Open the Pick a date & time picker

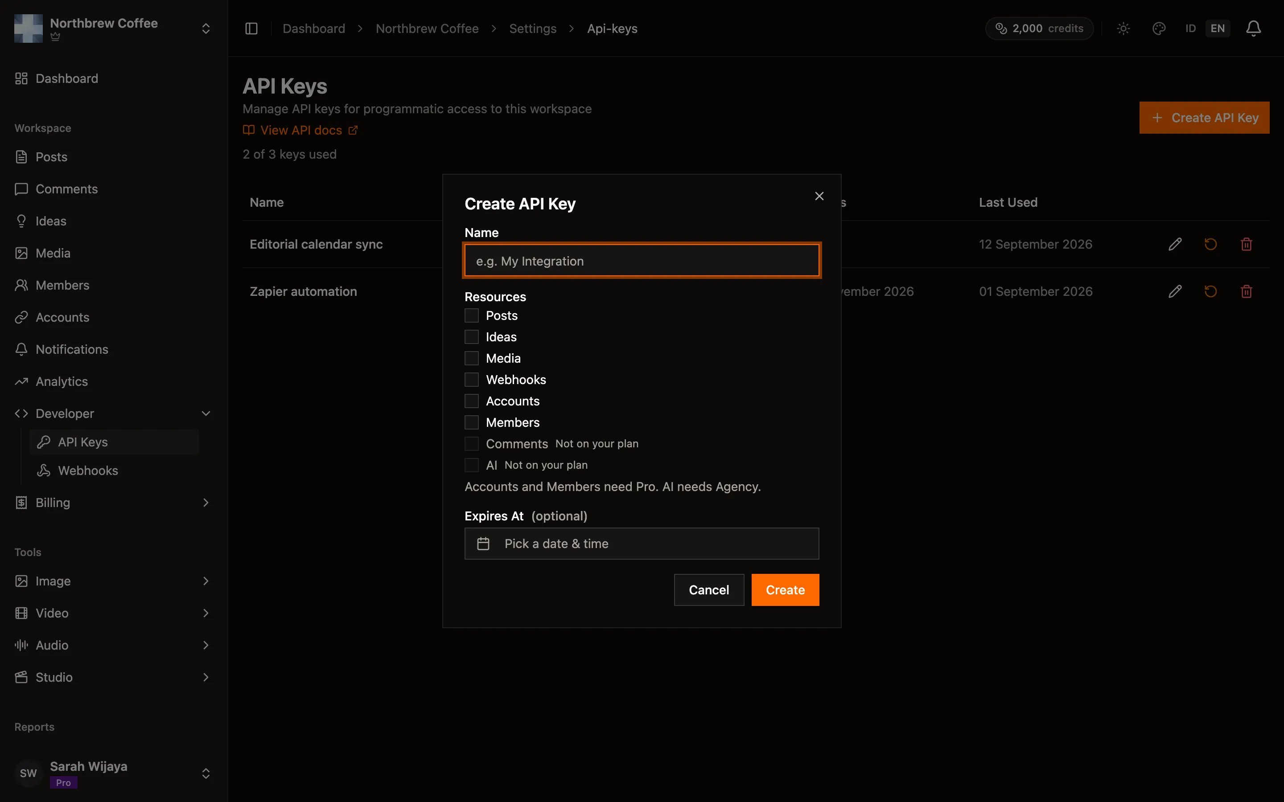642,544
